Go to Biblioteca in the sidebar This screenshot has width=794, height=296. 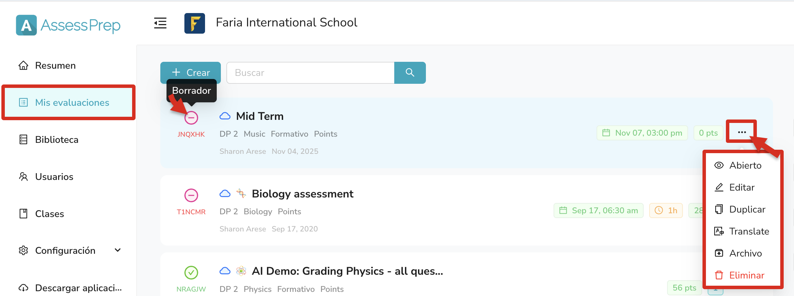coord(57,140)
